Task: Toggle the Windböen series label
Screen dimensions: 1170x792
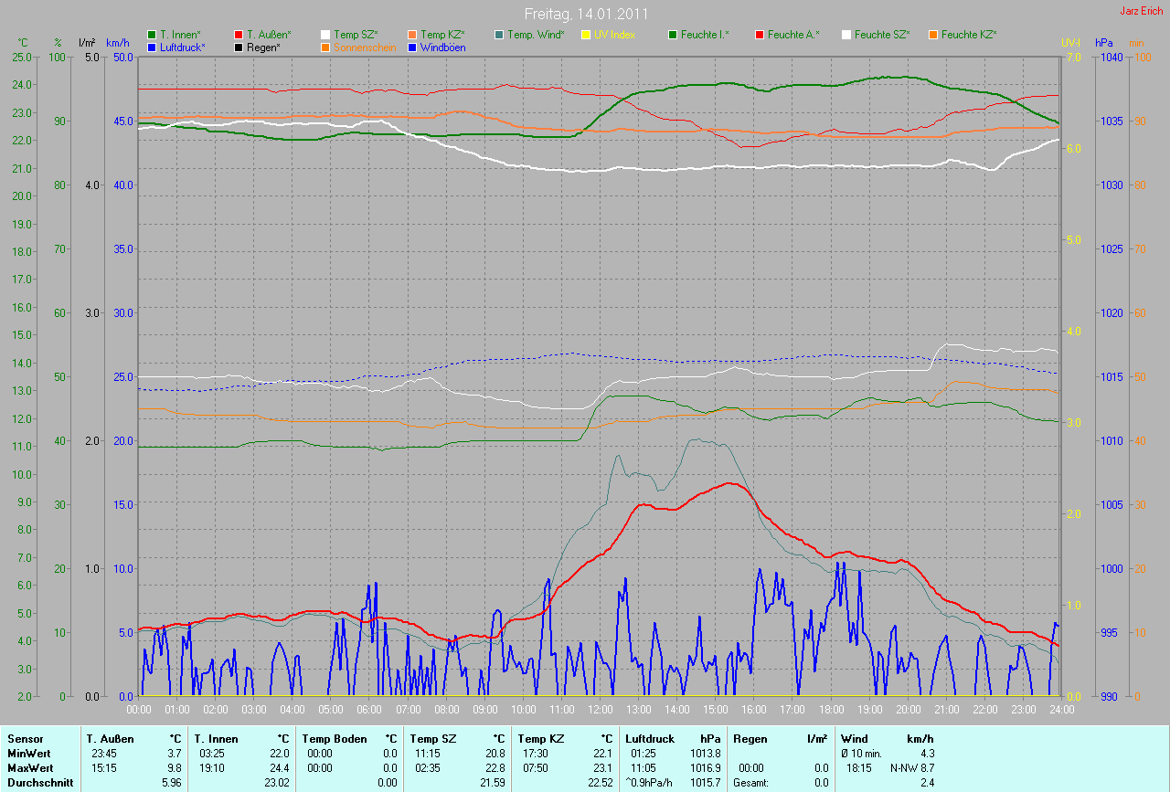Action: [442, 47]
